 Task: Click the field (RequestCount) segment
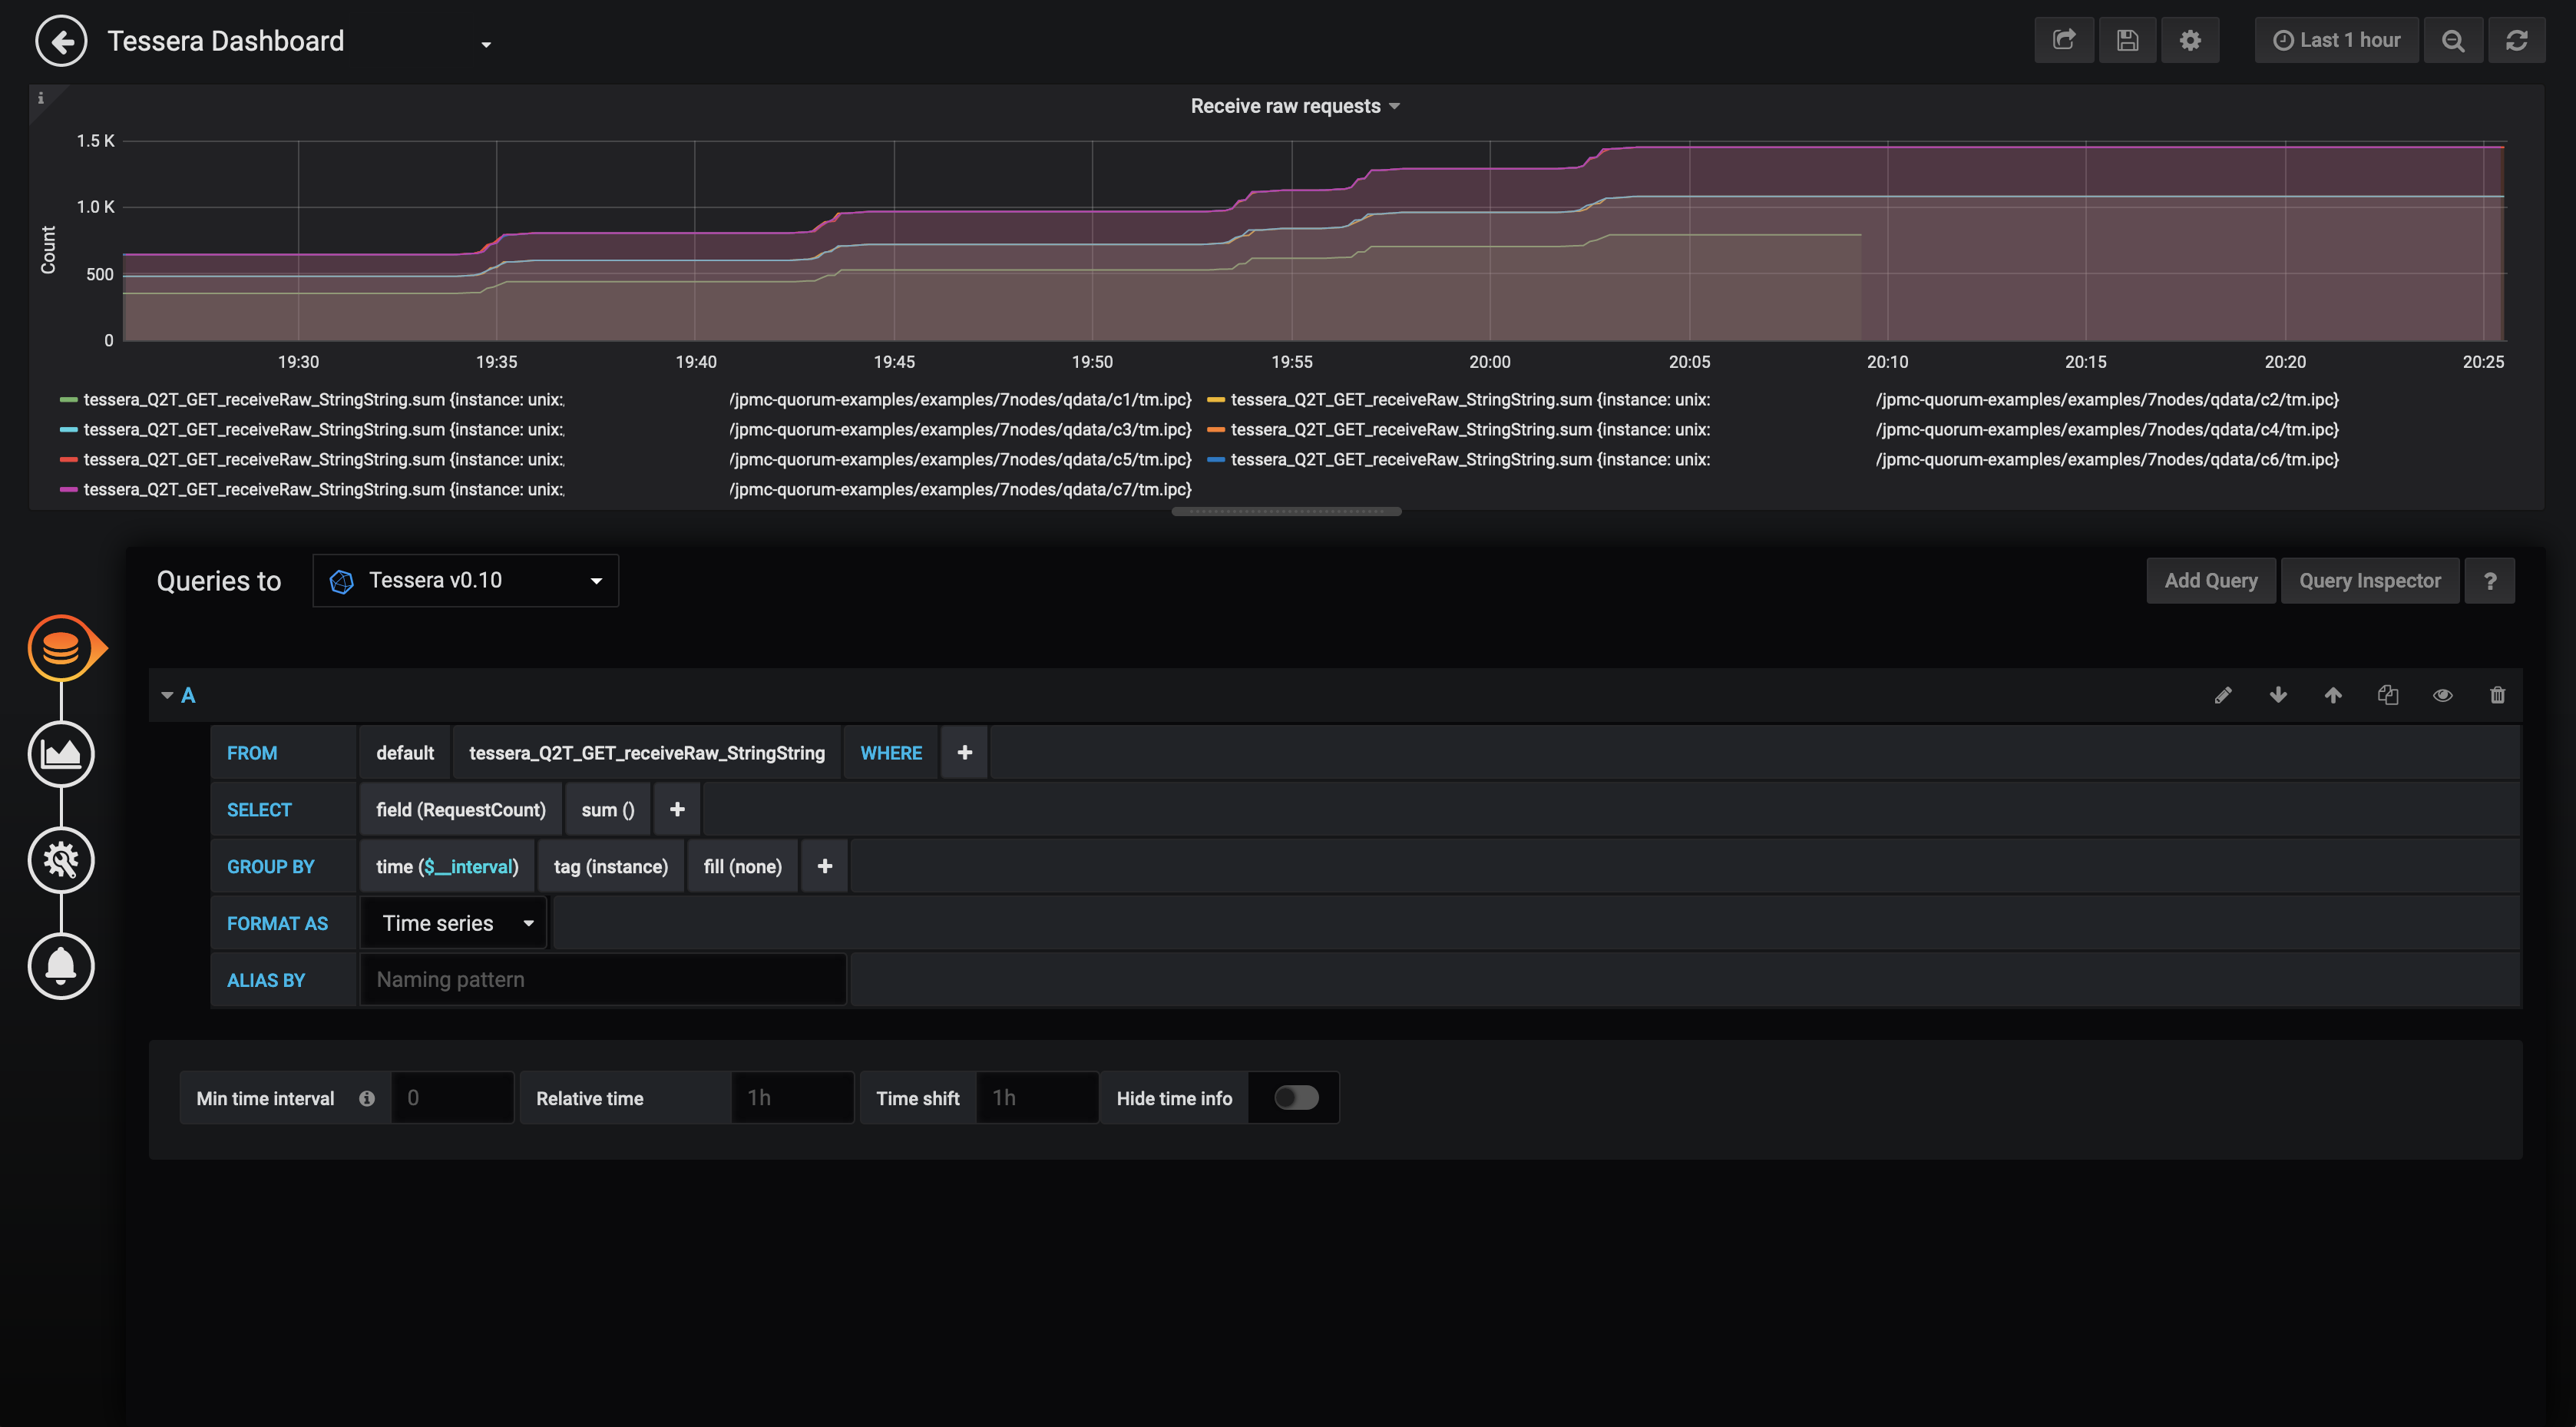(x=461, y=810)
